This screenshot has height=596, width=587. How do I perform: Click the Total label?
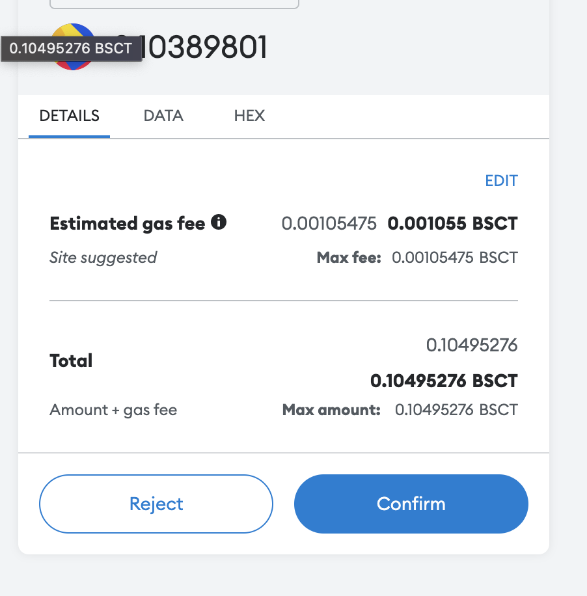coord(71,360)
